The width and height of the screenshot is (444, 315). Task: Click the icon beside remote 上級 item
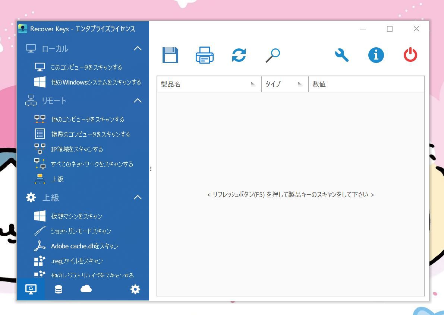pyautogui.click(x=40, y=179)
